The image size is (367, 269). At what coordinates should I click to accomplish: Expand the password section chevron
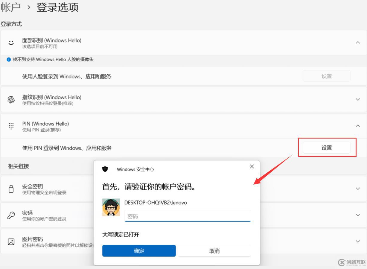point(358,215)
